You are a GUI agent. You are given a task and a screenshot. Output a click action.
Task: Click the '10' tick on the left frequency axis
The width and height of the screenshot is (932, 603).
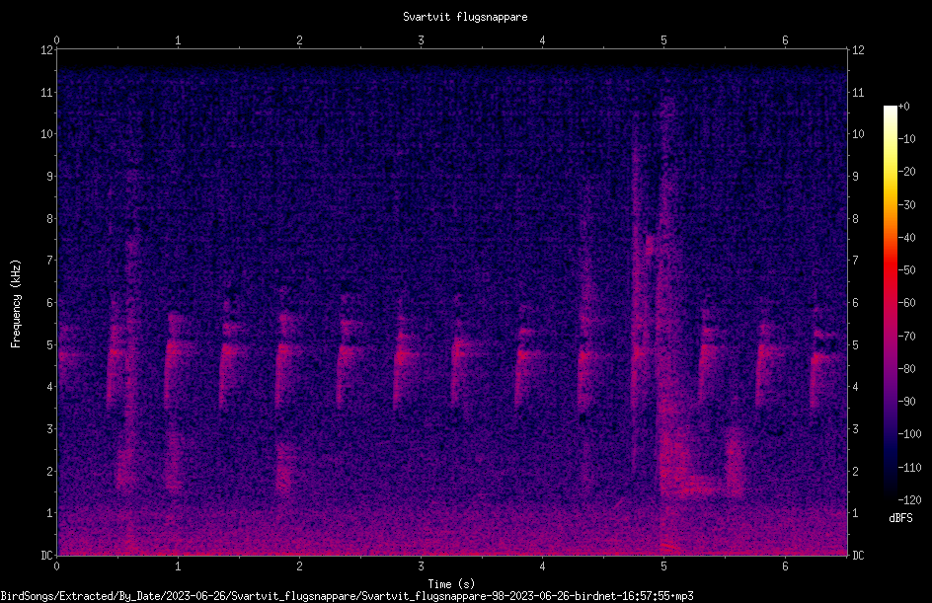tap(47, 134)
